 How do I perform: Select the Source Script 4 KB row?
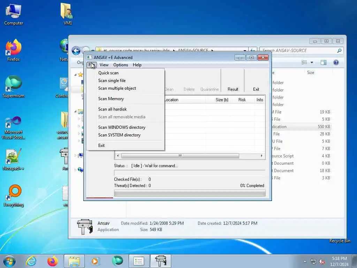[x=301, y=156]
